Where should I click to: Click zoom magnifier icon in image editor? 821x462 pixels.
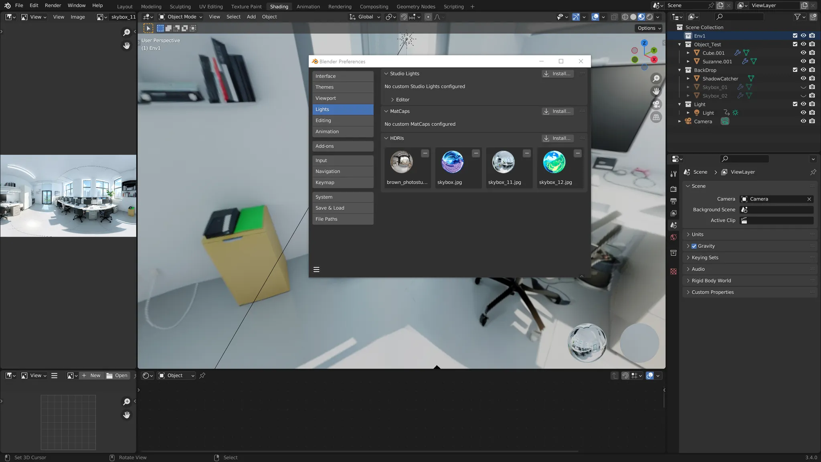point(127,32)
